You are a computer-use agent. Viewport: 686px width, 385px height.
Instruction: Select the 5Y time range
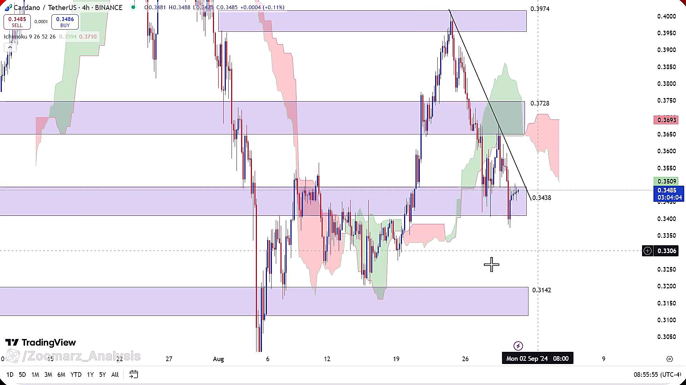(103, 375)
